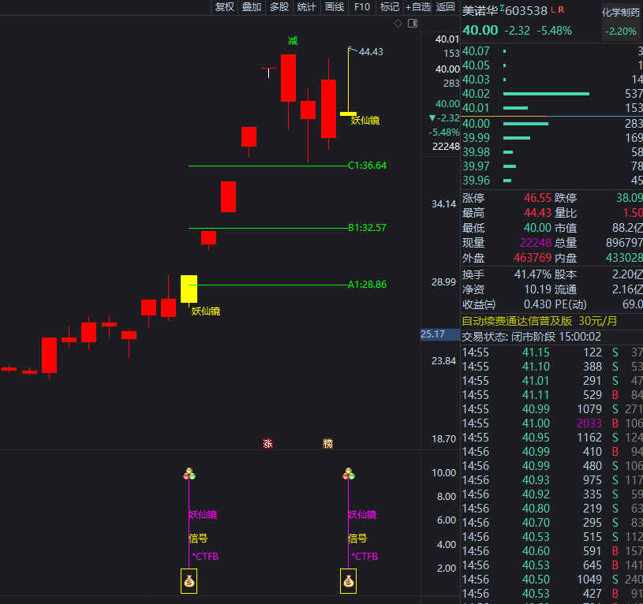The image size is (643, 604).
Task: Open the 自动续费通达信普及版 subscription link
Action: coord(517,321)
